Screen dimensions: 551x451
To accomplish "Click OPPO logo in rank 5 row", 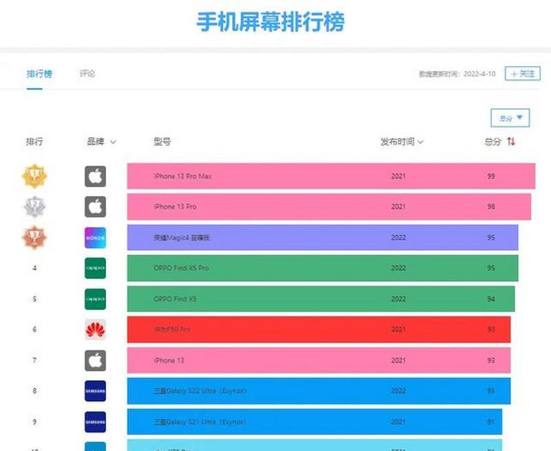I will 95,299.
